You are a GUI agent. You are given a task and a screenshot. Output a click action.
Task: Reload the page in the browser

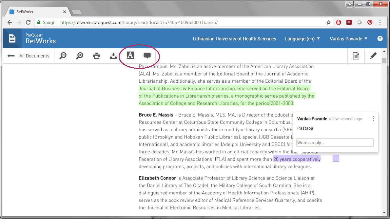(28, 22)
